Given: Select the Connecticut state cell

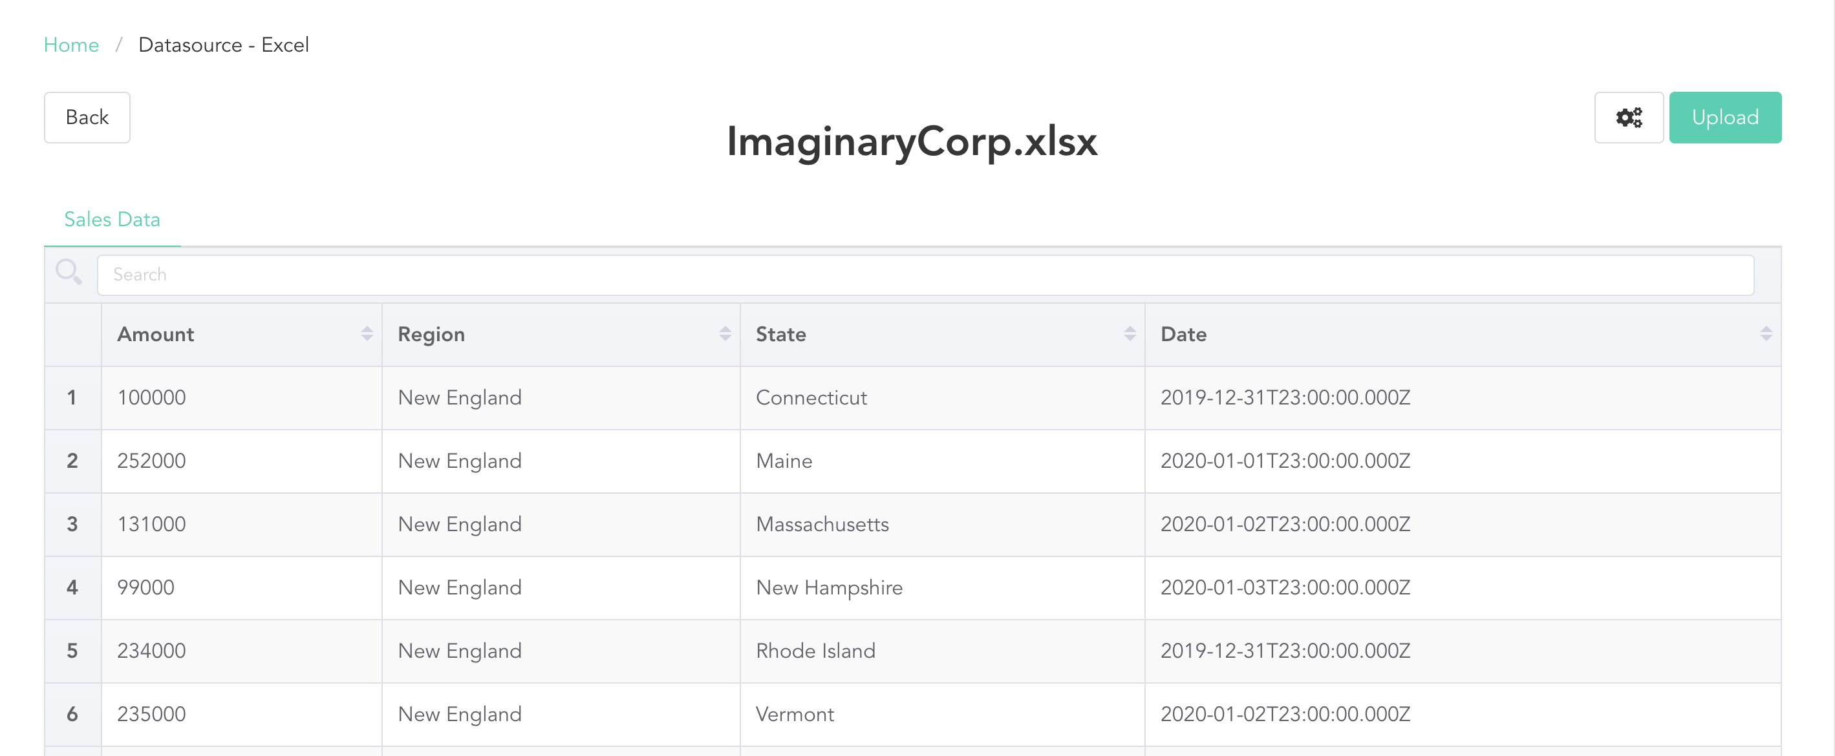Looking at the screenshot, I should click(x=811, y=398).
